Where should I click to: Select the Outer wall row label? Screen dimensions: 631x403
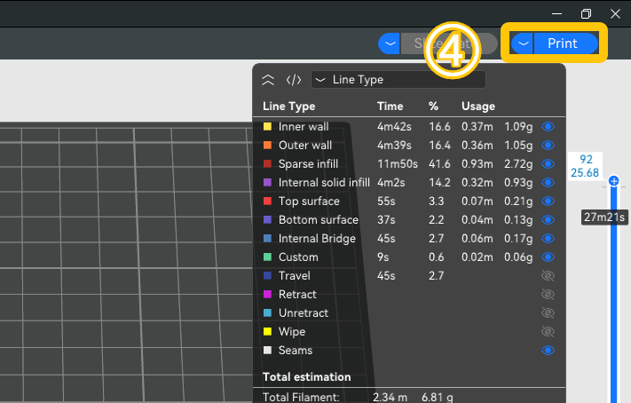pyautogui.click(x=305, y=146)
